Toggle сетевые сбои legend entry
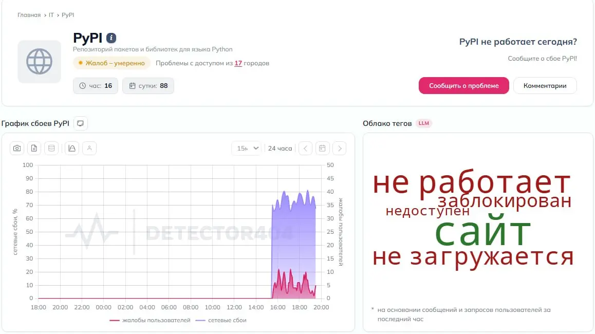Image resolution: width=595 pixels, height=334 pixels. point(221,320)
